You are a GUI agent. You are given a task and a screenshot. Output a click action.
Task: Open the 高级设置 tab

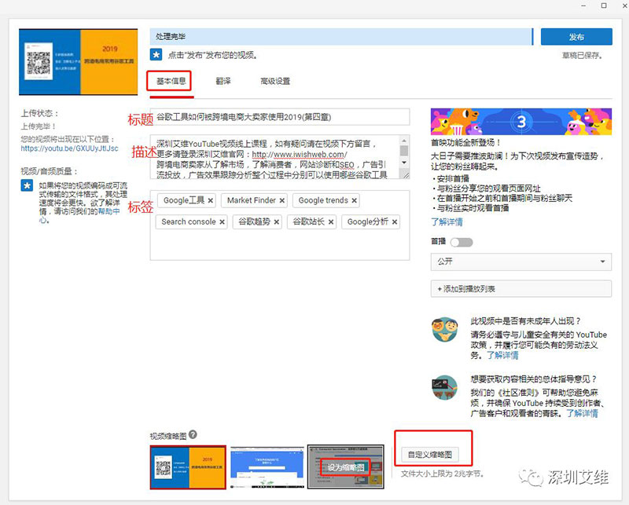point(275,81)
